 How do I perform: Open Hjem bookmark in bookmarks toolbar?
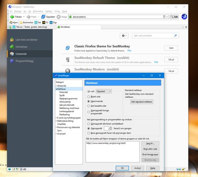(x=14, y=23)
